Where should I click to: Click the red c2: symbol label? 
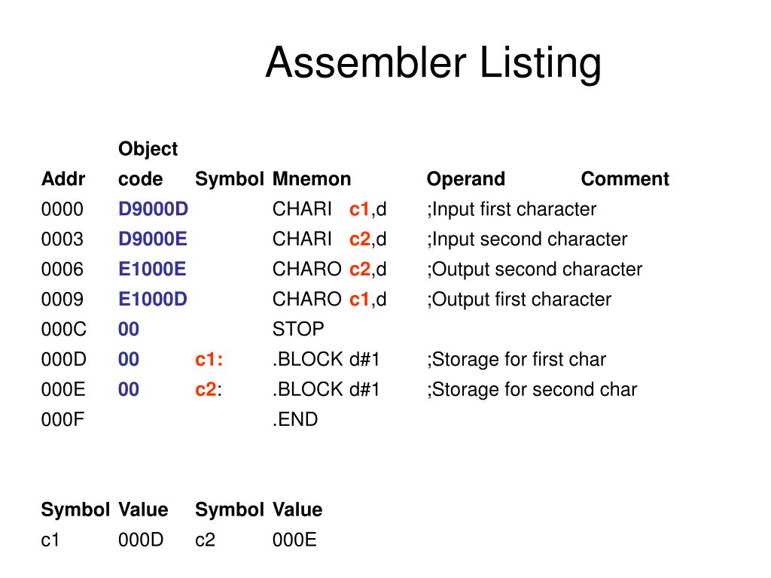(209, 390)
